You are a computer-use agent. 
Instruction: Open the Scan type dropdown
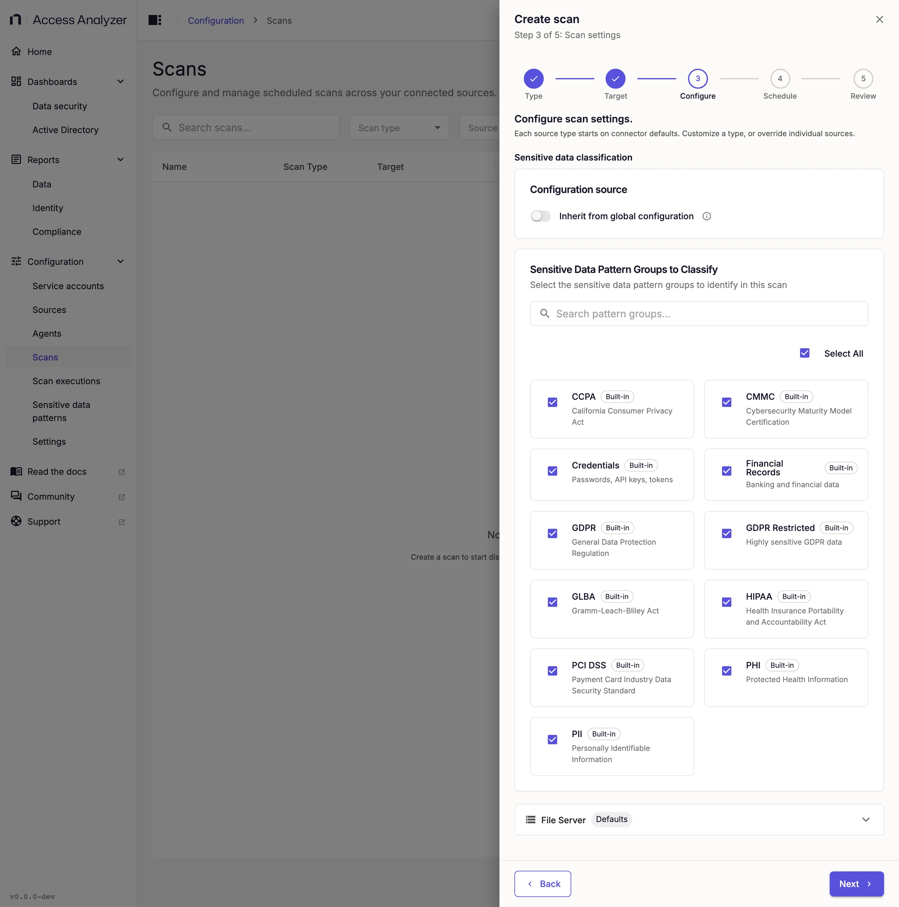pos(399,128)
